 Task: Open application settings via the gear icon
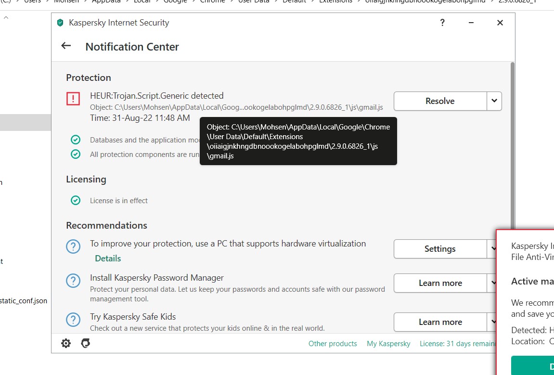coord(65,343)
